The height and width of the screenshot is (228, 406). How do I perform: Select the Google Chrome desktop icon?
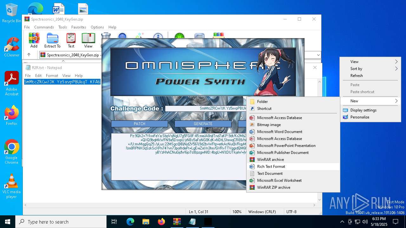pos(12,152)
